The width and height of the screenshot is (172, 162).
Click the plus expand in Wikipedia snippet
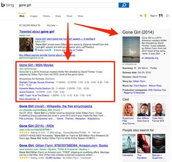pyautogui.click(x=164, y=54)
